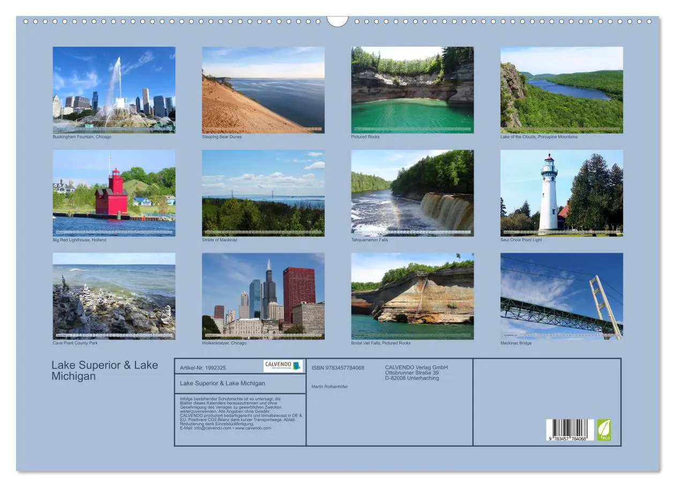The image size is (675, 487).
Task: Open the Lake of the Clouds photo
Action: (562, 90)
